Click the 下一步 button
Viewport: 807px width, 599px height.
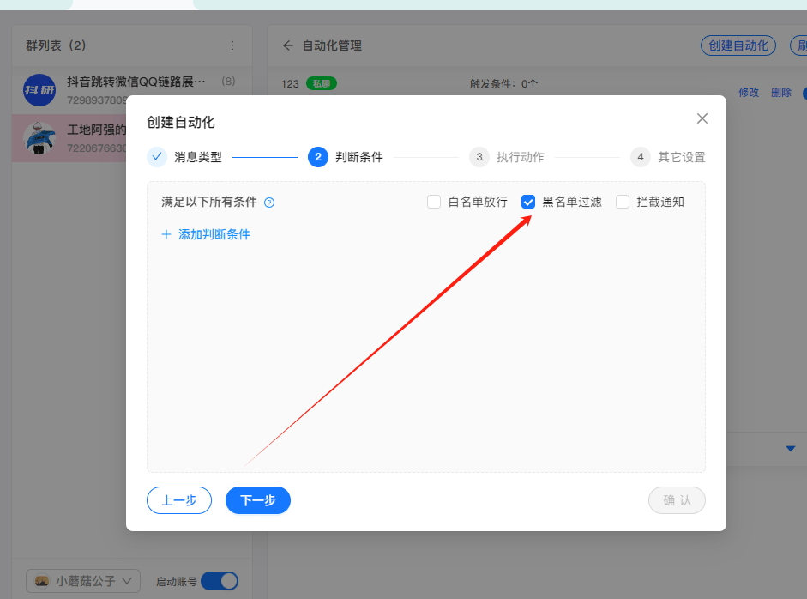(x=257, y=500)
